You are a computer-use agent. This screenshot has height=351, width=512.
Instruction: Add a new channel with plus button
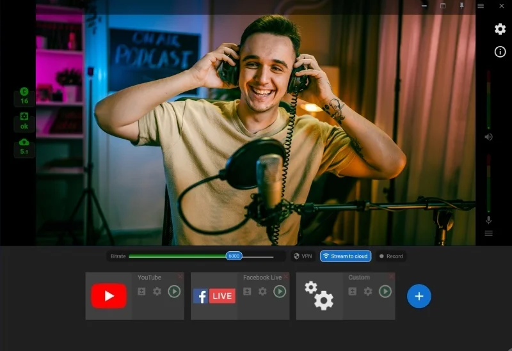click(x=419, y=296)
